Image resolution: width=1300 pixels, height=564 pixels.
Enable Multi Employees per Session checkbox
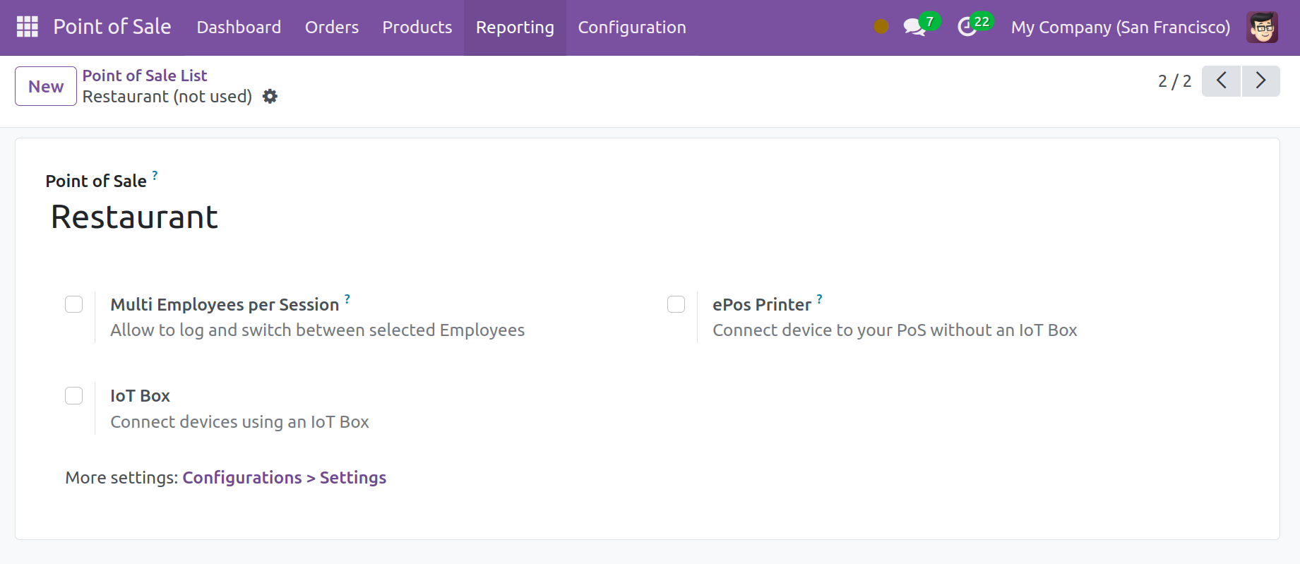coord(74,304)
